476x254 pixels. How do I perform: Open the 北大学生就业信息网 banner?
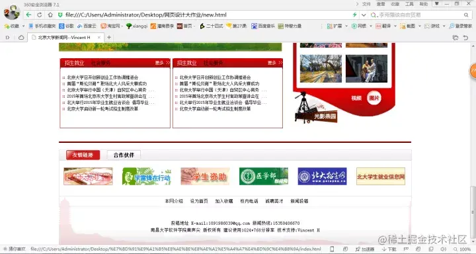[381, 176]
